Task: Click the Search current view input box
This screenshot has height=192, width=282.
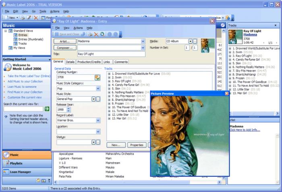Action: point(23,109)
